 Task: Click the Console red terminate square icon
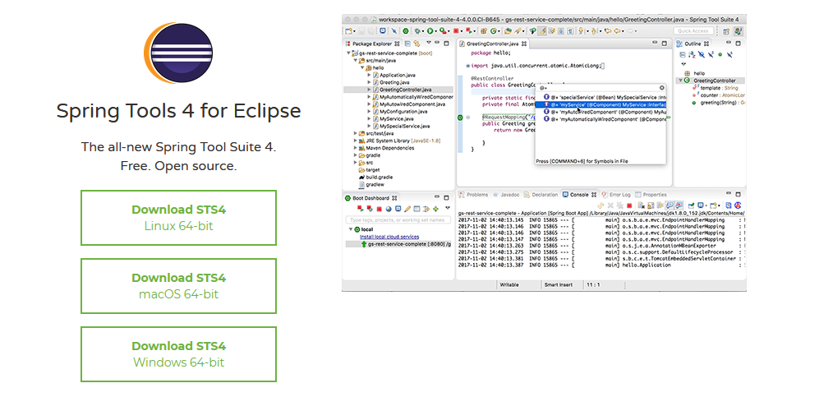point(629,205)
